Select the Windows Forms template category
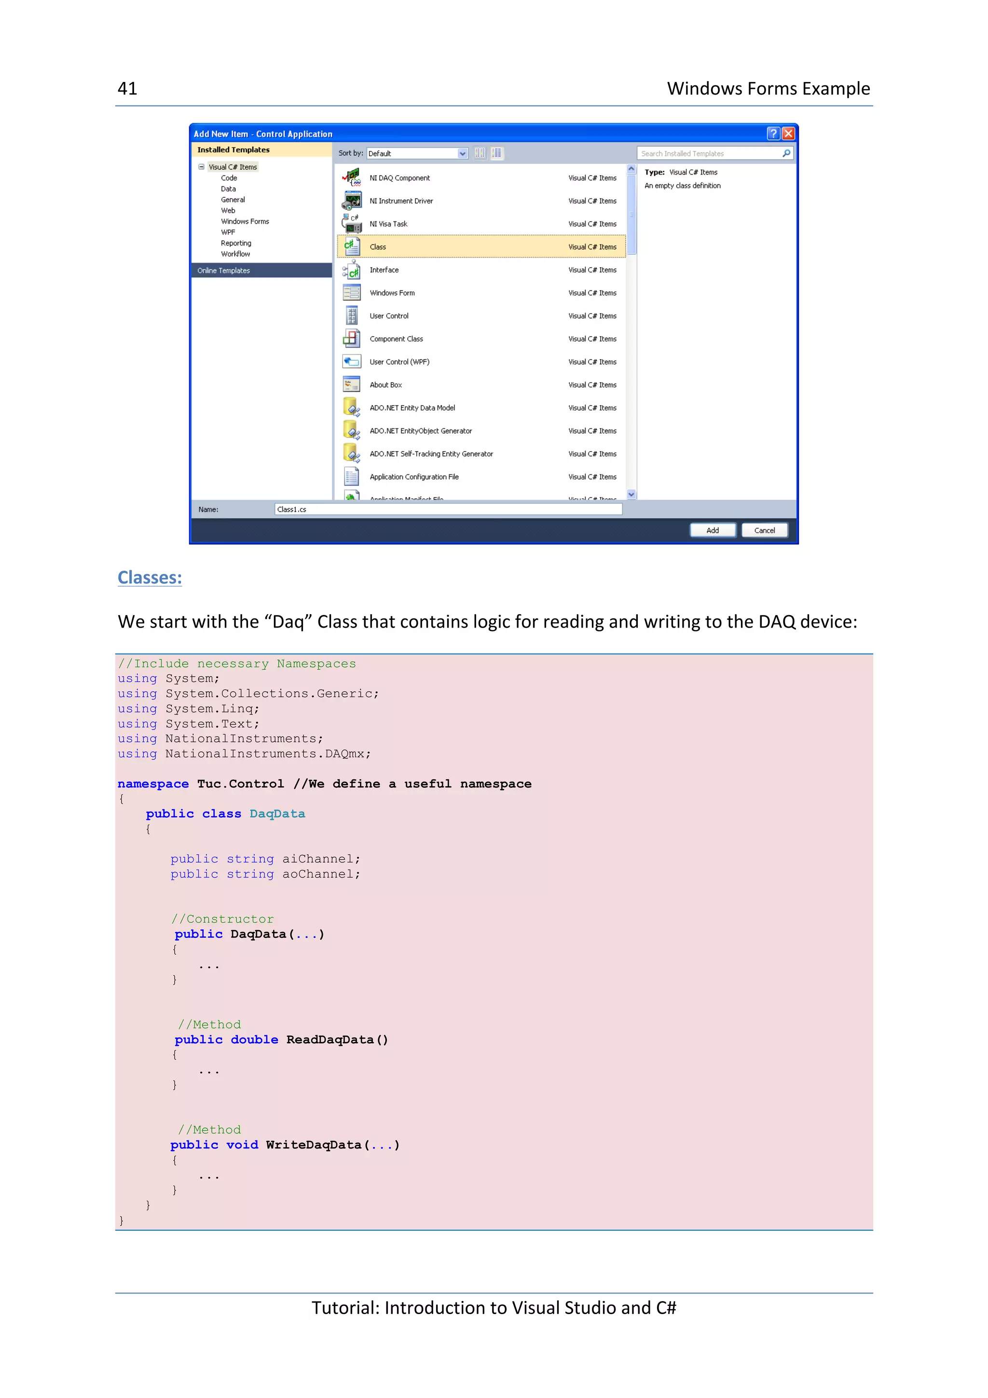The image size is (988, 1398). pyautogui.click(x=245, y=221)
